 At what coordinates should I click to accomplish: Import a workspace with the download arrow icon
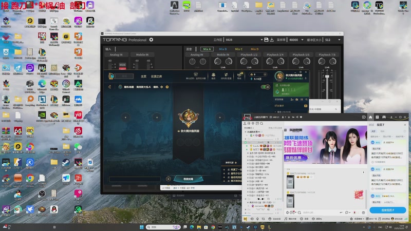pyautogui.click(x=272, y=40)
